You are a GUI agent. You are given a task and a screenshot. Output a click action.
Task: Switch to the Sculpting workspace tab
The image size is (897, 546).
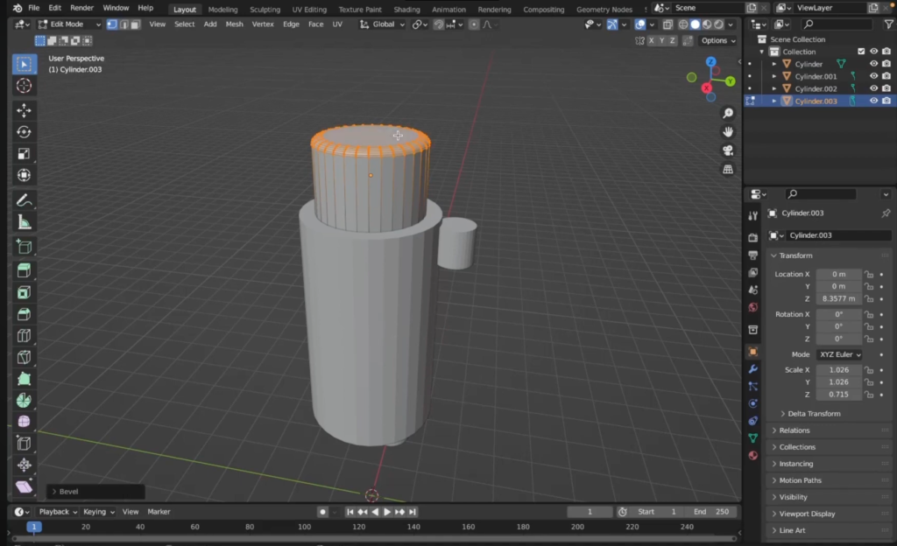coord(265,10)
